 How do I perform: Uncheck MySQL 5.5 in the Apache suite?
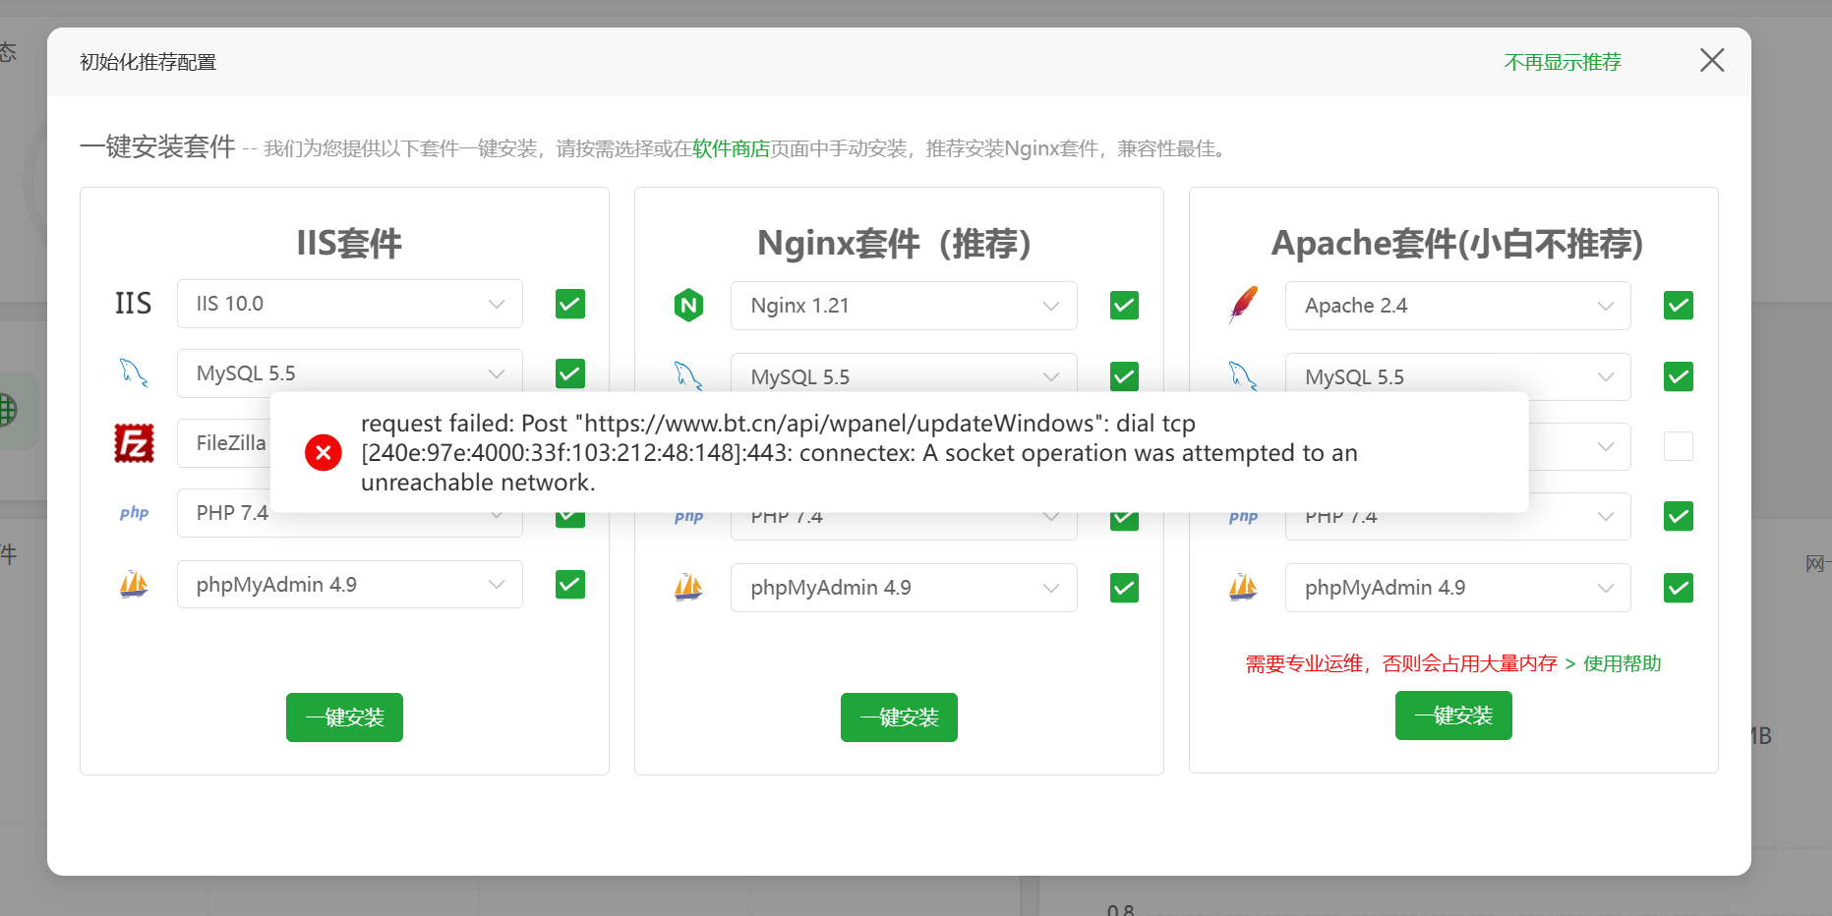click(x=1679, y=376)
